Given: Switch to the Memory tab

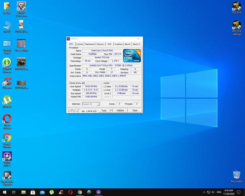Looking at the screenshot, I should click(101, 44).
